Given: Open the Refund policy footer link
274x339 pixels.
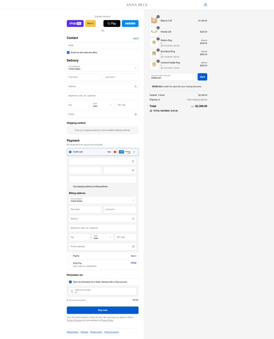Looking at the screenshot, I should (x=72, y=332).
